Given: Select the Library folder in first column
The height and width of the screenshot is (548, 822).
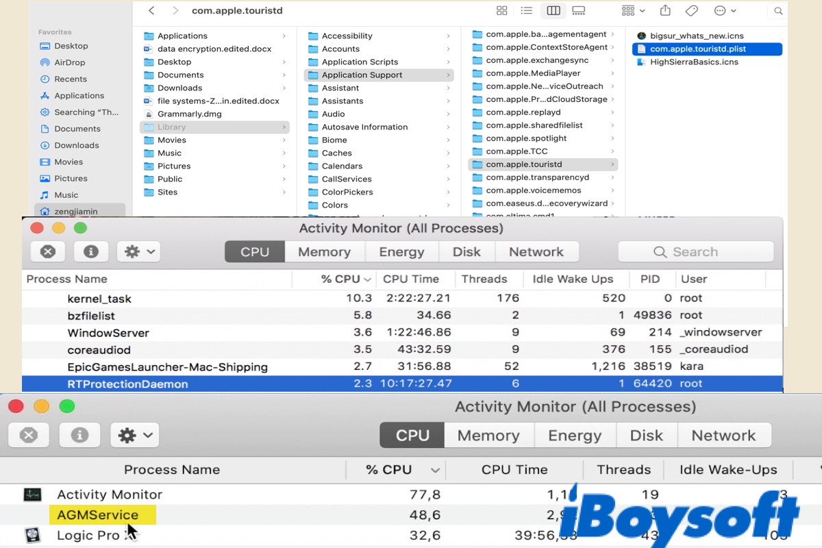Looking at the screenshot, I should click(x=214, y=127).
